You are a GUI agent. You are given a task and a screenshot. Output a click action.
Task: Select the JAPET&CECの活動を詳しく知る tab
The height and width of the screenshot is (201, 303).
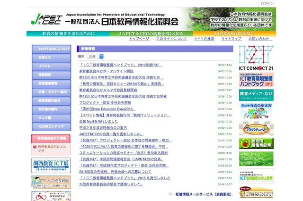[x=151, y=33]
